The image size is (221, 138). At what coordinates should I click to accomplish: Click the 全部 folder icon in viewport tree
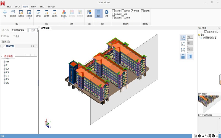tap(199, 34)
